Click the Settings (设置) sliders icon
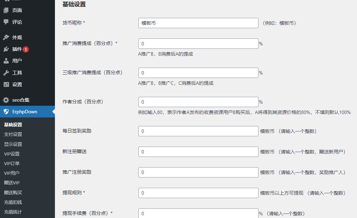 [6, 84]
